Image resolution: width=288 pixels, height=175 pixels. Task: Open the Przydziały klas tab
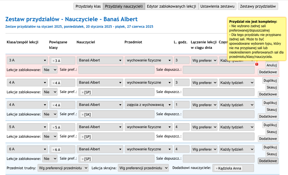pos(88,6)
